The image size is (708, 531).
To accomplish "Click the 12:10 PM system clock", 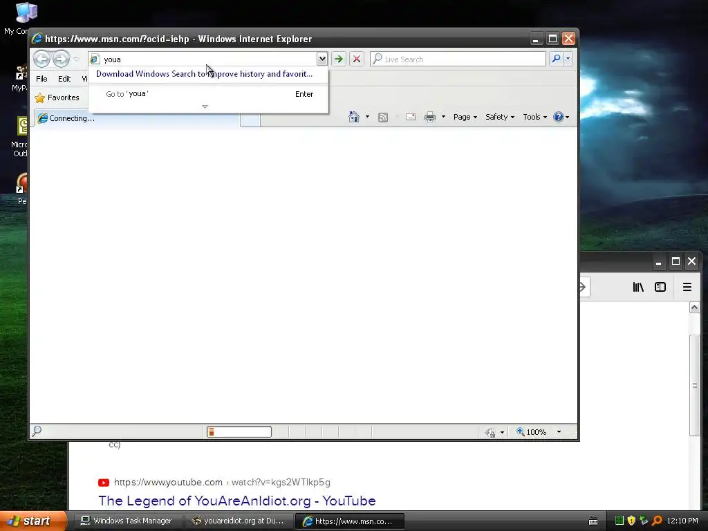I will (x=682, y=521).
